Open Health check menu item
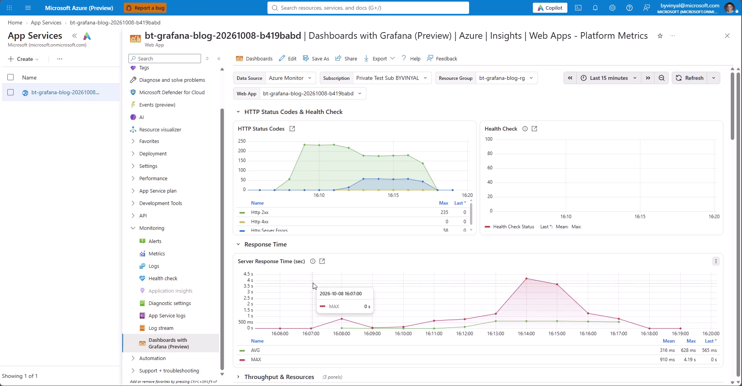 [x=163, y=278]
